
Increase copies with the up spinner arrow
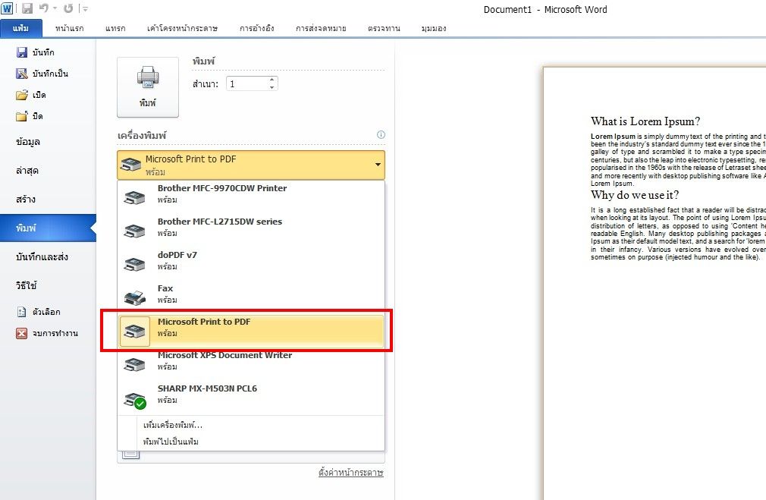pyautogui.click(x=272, y=80)
